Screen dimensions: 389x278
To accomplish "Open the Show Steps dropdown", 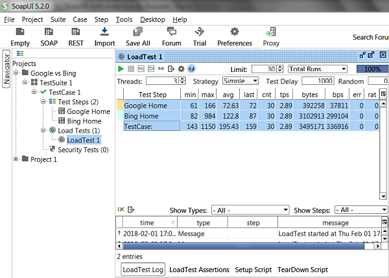I will (361, 210).
